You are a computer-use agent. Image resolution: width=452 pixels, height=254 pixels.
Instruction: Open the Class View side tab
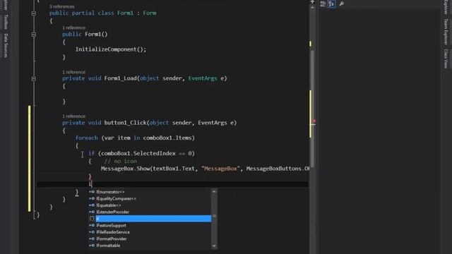point(446,59)
